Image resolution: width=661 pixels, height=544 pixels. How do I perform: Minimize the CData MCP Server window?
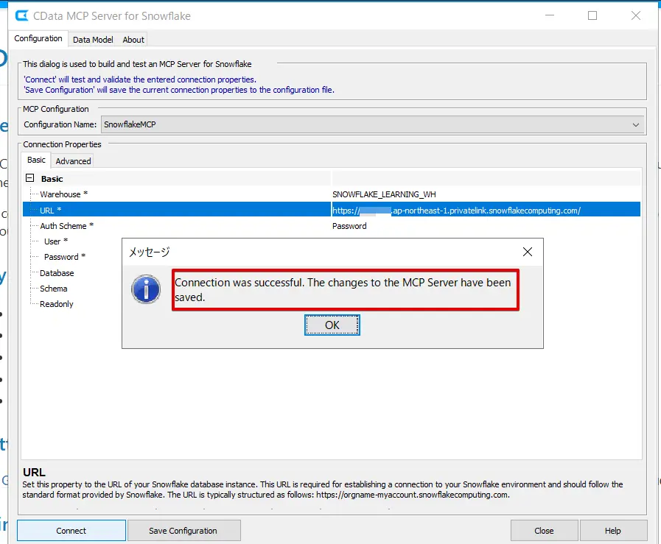(550, 15)
